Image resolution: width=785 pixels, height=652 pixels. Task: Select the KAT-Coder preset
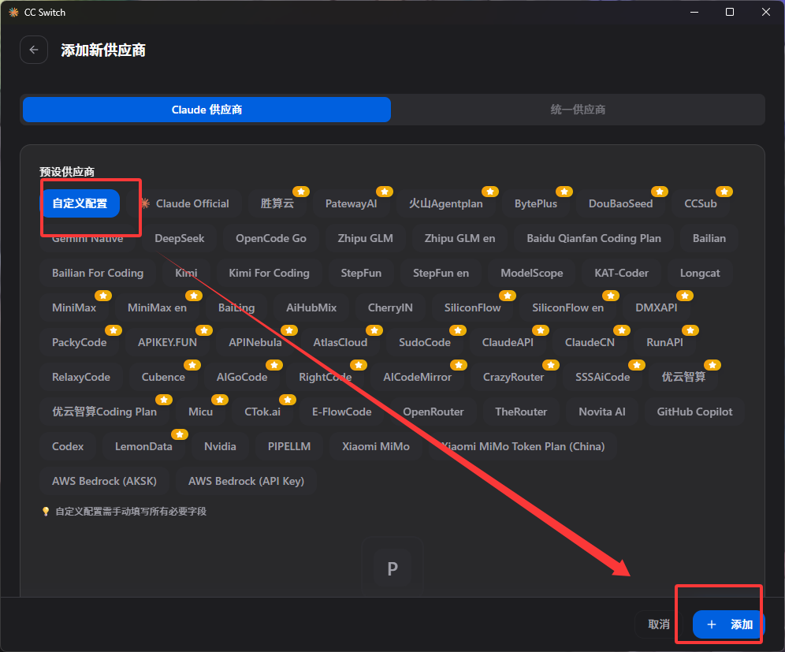click(621, 273)
